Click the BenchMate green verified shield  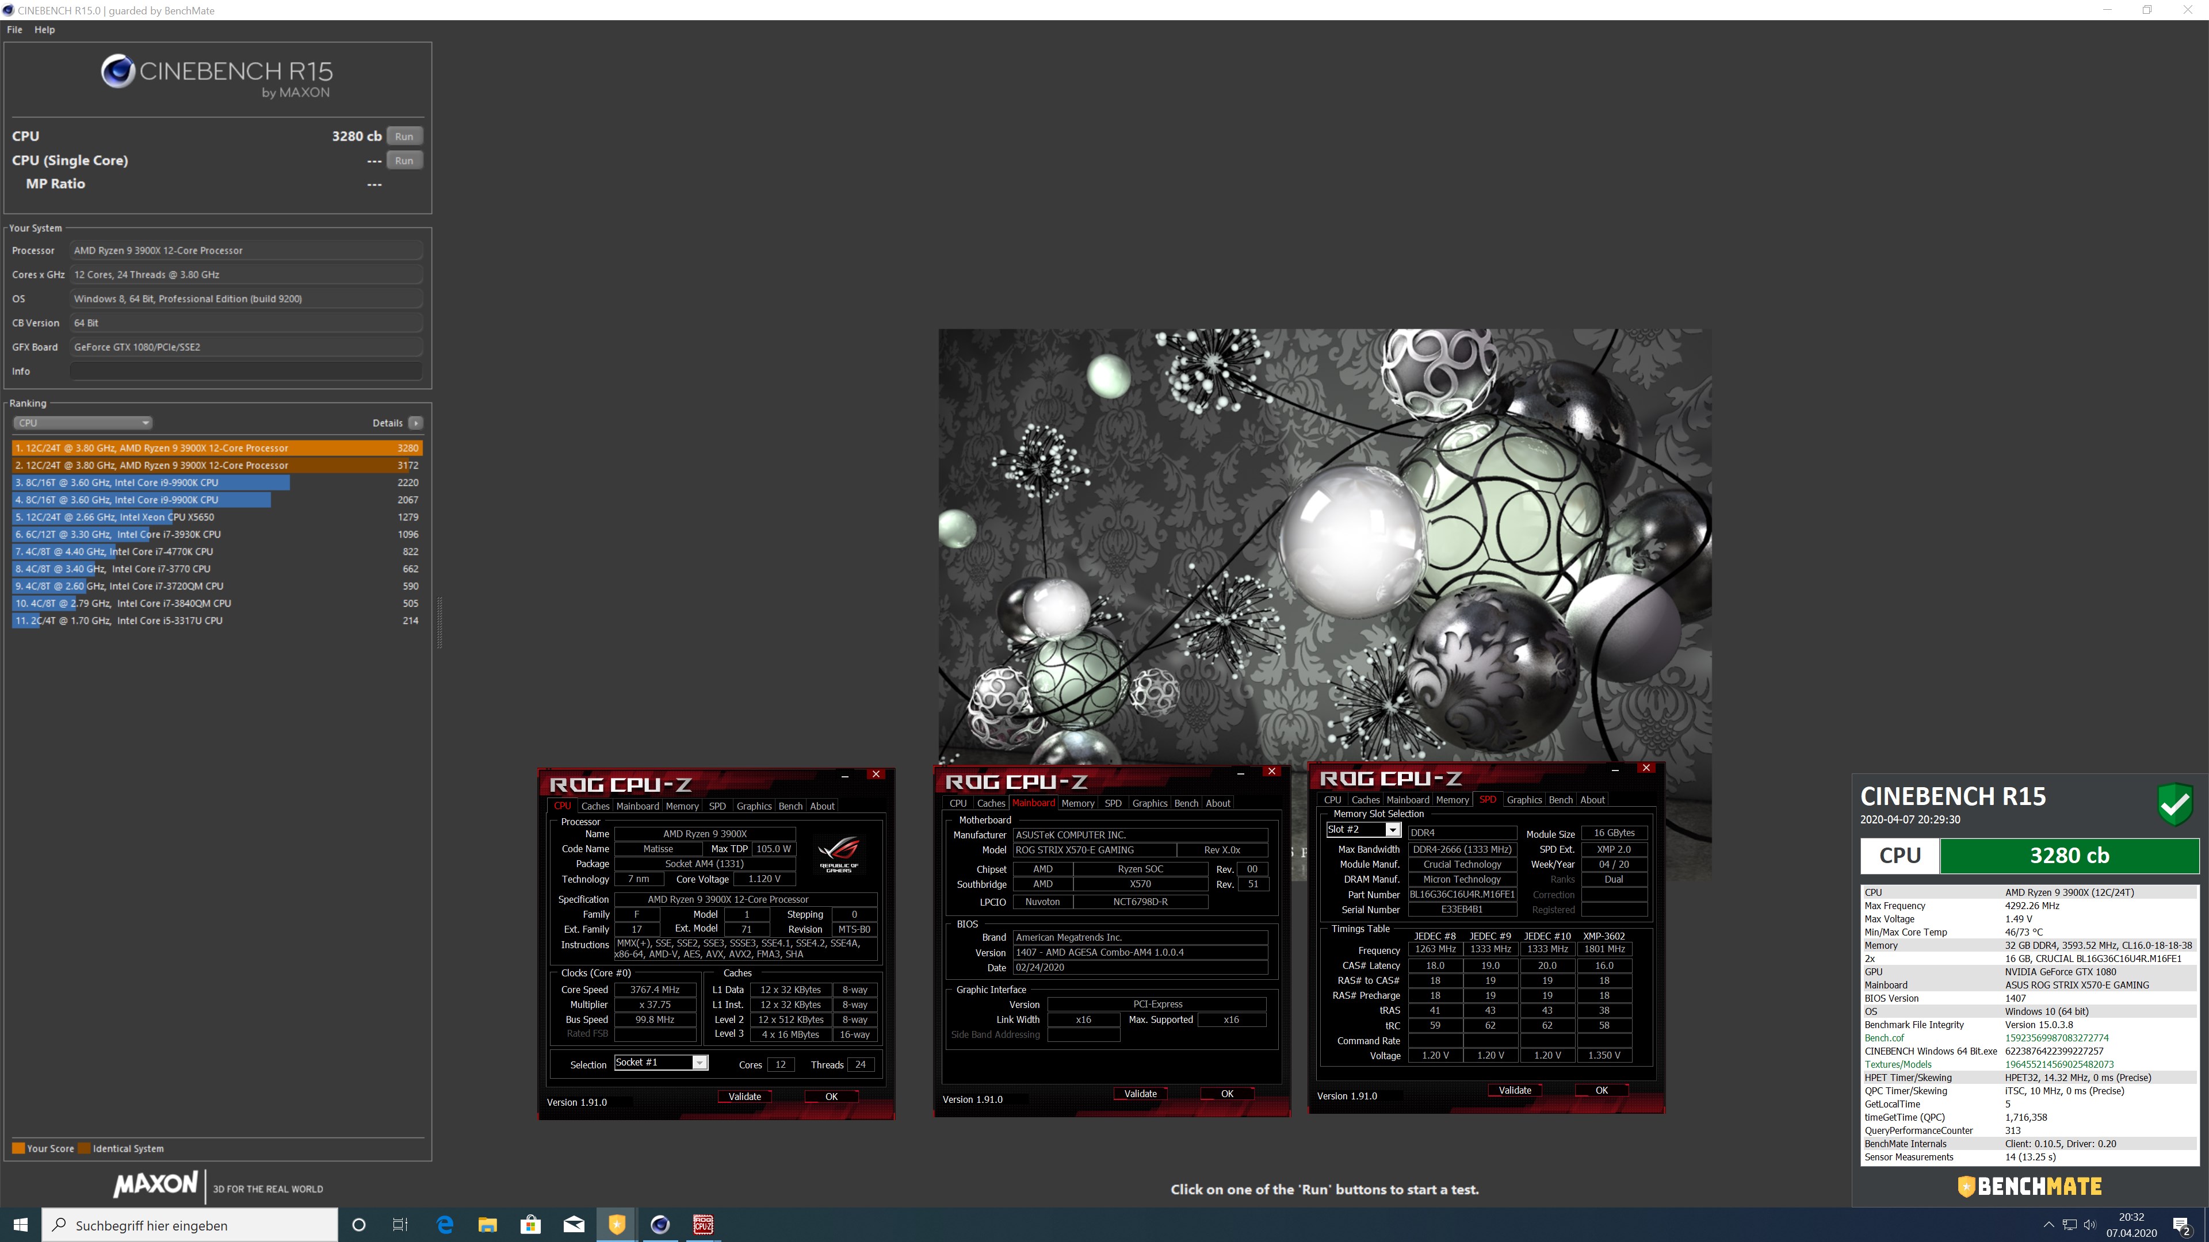(2174, 804)
